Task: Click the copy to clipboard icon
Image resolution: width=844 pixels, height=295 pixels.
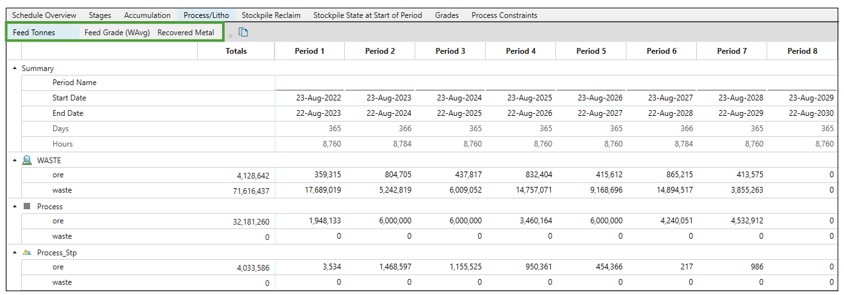Action: (x=243, y=33)
